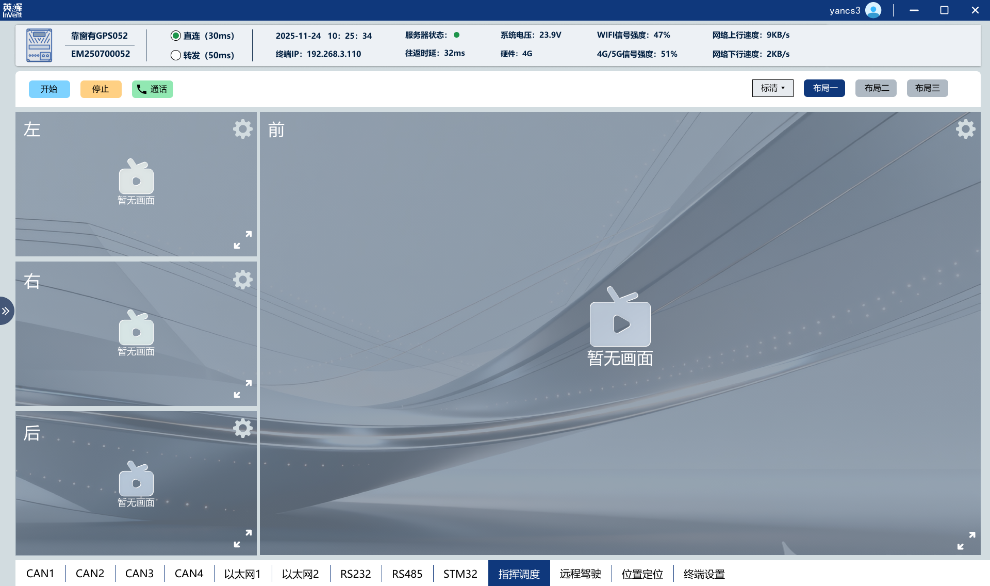Start a call with 通话 button

tap(152, 89)
